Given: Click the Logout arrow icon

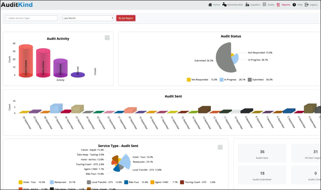Looking at the screenshot, I should pos(307,4).
